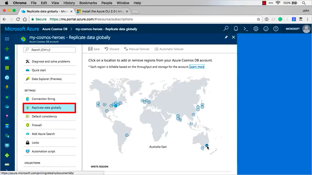
Task: Save replication changes with the Save button
Action: tap(93, 49)
